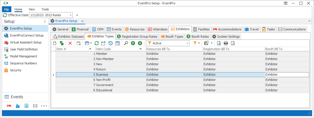
Task: Switch to the CRM tab
Action: [98, 29]
